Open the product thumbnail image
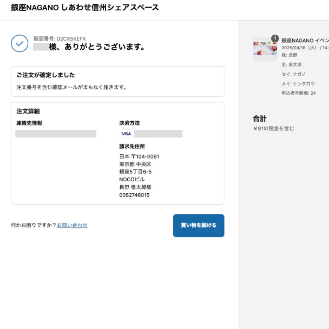 click(x=264, y=49)
